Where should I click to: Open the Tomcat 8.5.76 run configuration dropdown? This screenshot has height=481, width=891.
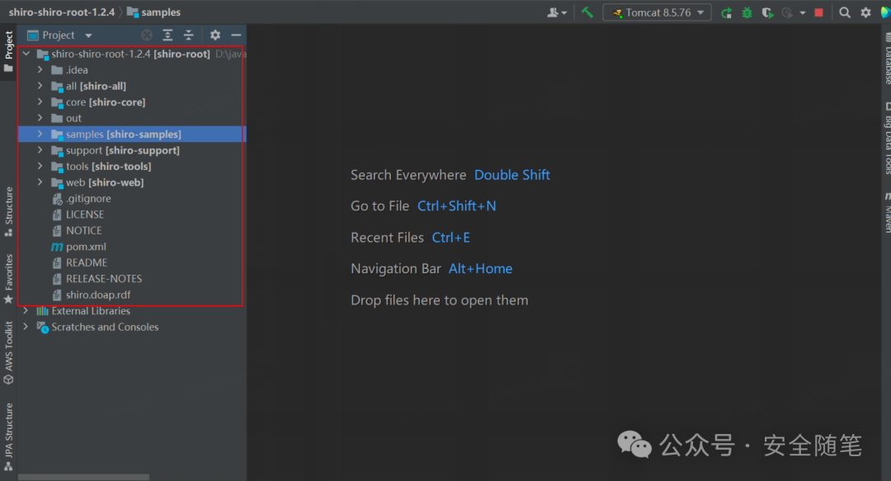coord(657,12)
